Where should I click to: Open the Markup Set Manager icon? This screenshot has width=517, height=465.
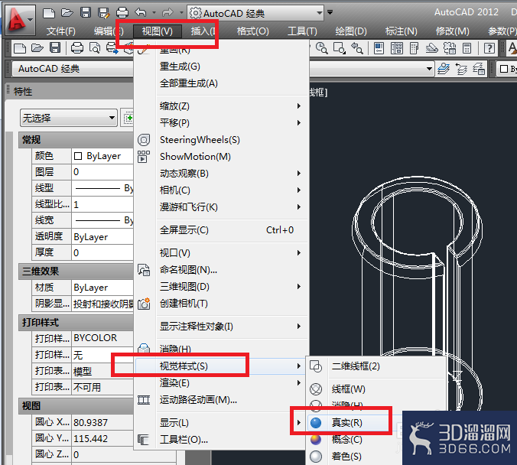450,48
